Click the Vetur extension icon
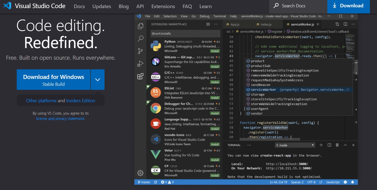The image size is (377, 190). click(156, 155)
